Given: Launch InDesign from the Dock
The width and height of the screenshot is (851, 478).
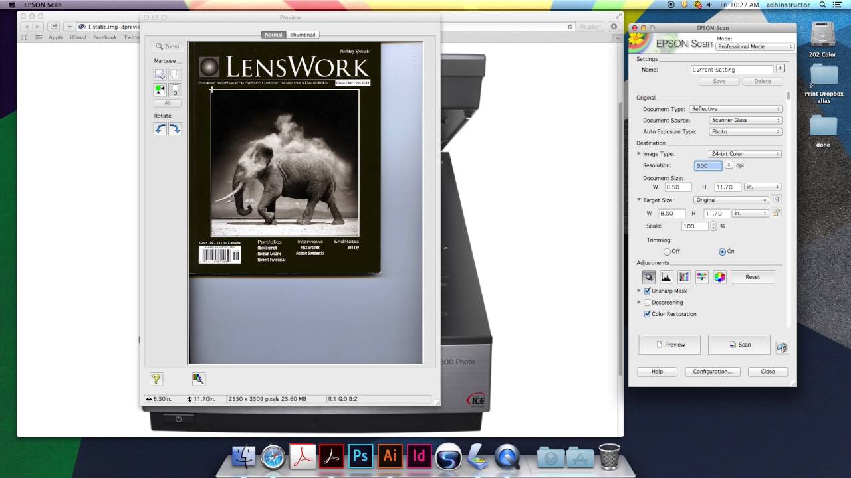Looking at the screenshot, I should [x=419, y=456].
